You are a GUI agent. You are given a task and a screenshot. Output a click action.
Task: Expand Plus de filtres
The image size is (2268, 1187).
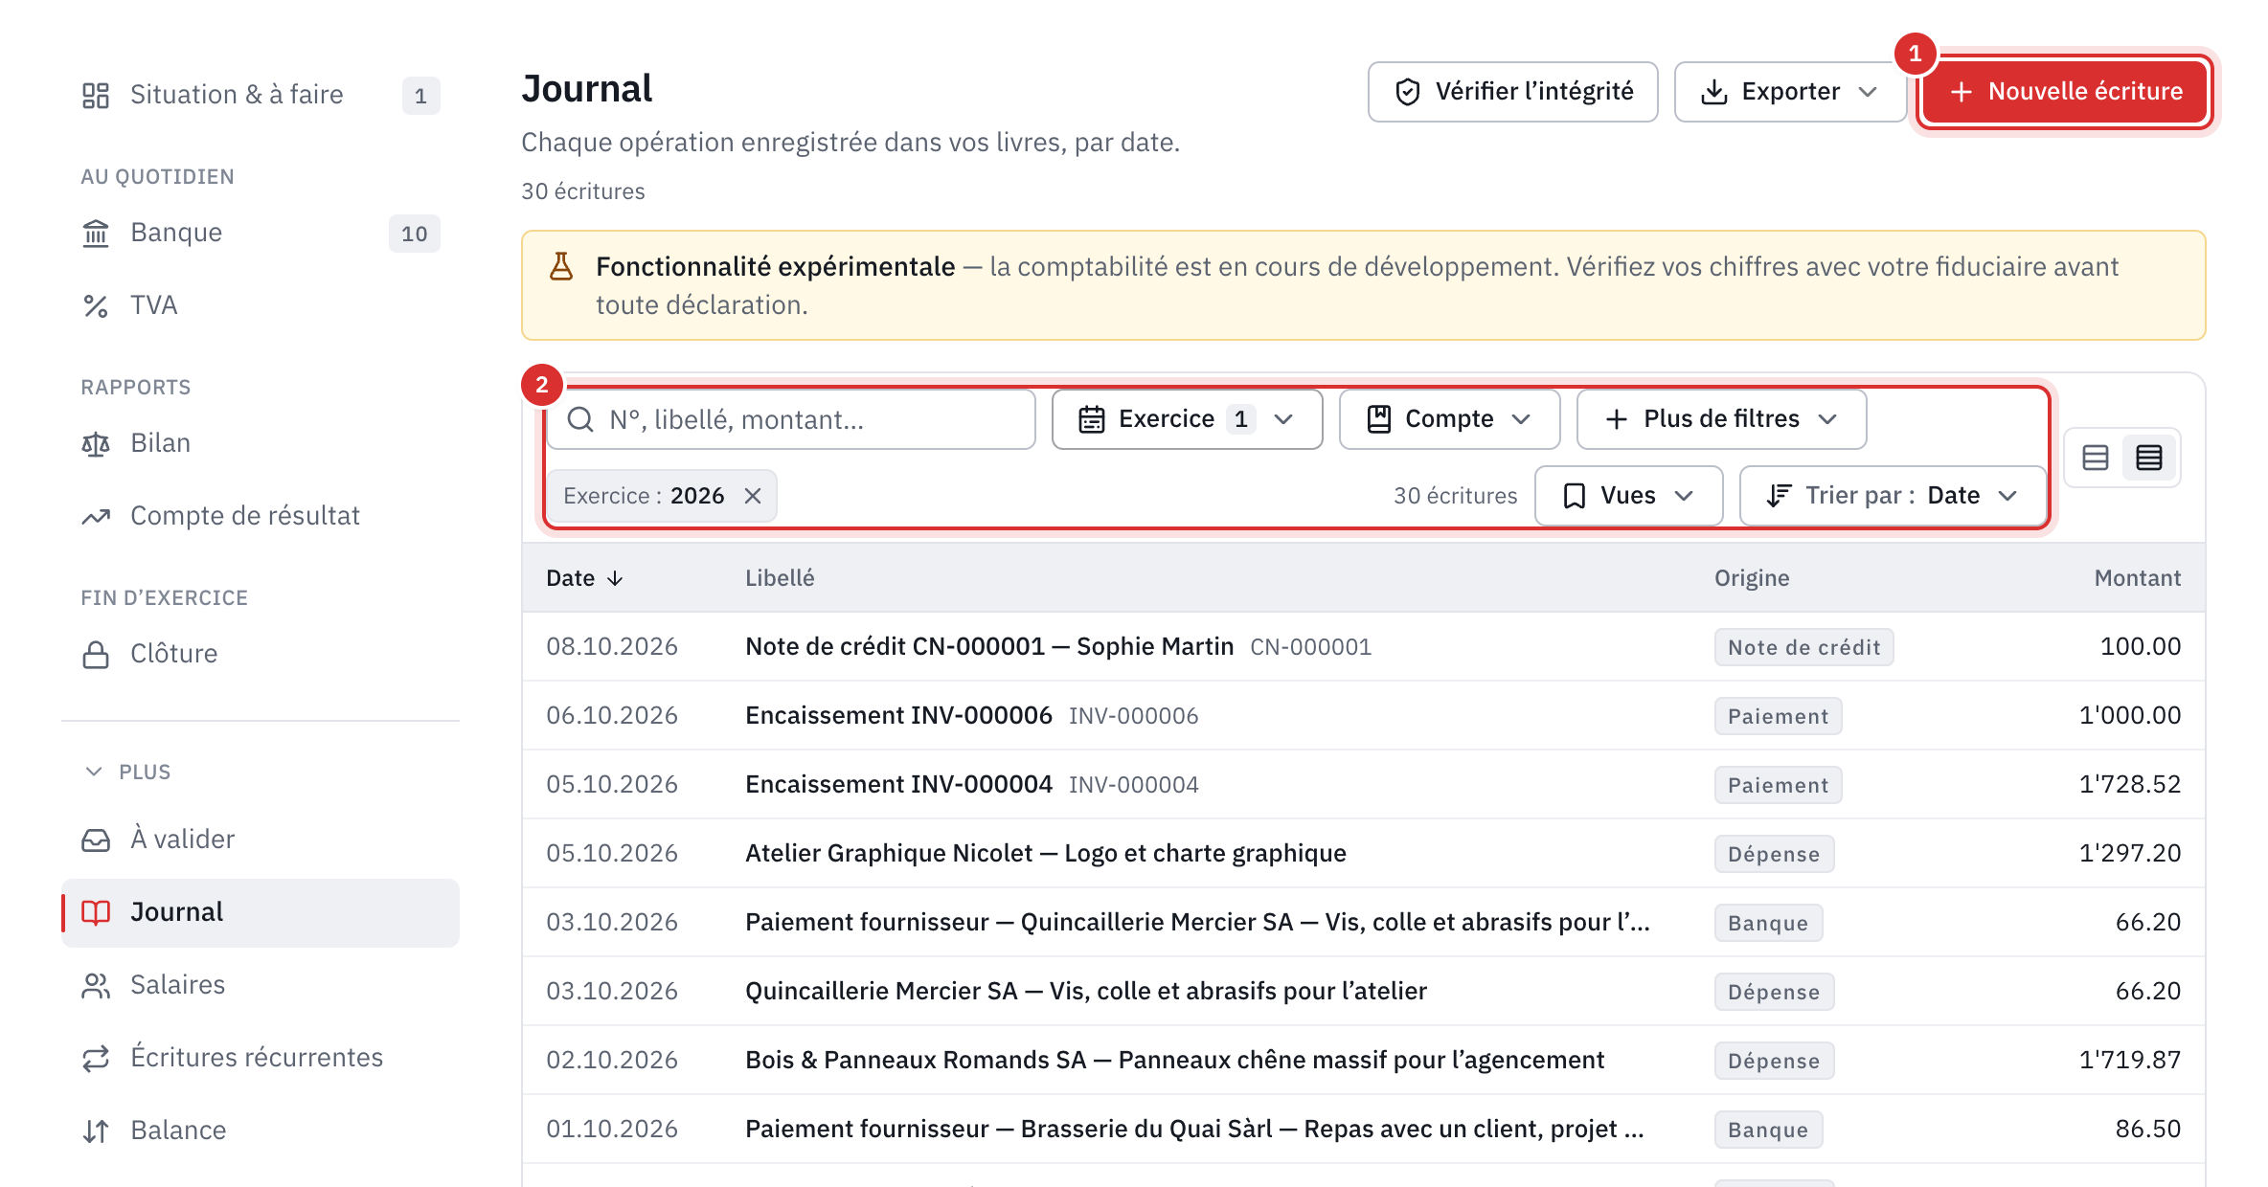click(x=1721, y=419)
